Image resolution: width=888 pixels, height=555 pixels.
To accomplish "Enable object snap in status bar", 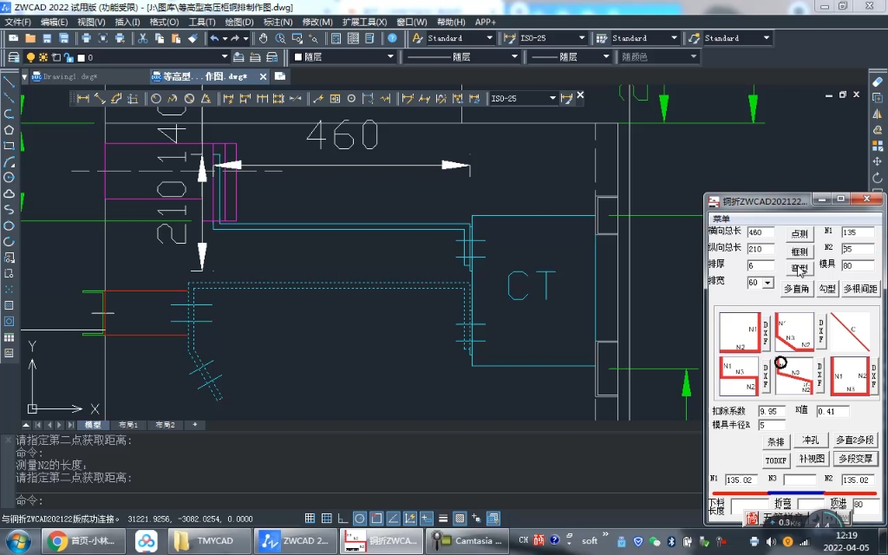I will point(375,518).
